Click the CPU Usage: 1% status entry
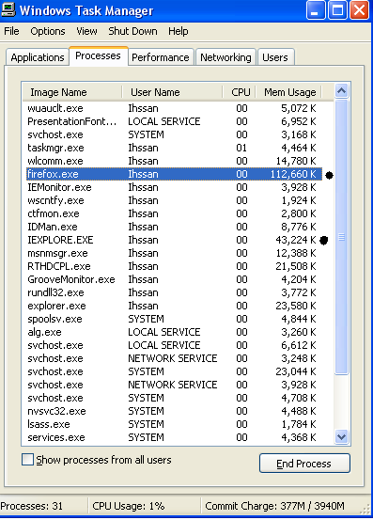The width and height of the screenshot is (373, 520). click(x=129, y=506)
